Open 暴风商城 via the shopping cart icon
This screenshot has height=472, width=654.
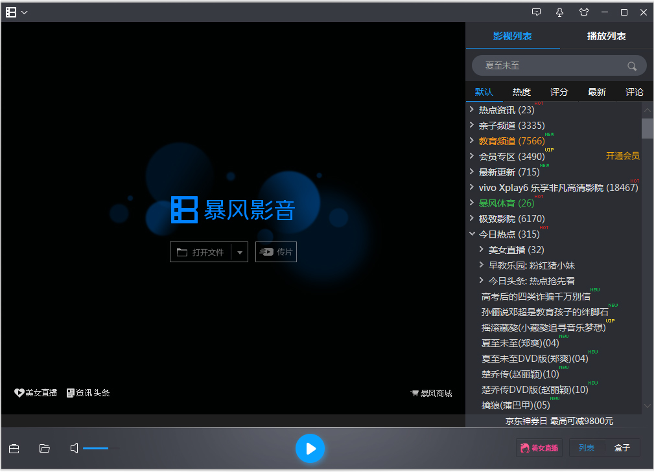tap(414, 392)
